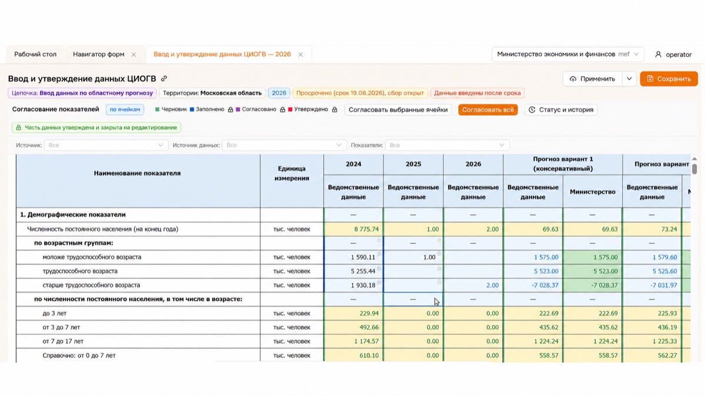Open Статус и история
This screenshot has width=705, height=396.
coord(561,110)
